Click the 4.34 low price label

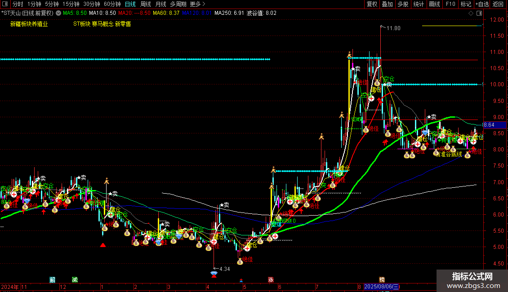224,269
